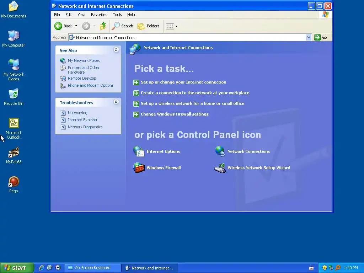Open the Wireless Network Setup Wizard icon
364x273 pixels.
point(220,168)
